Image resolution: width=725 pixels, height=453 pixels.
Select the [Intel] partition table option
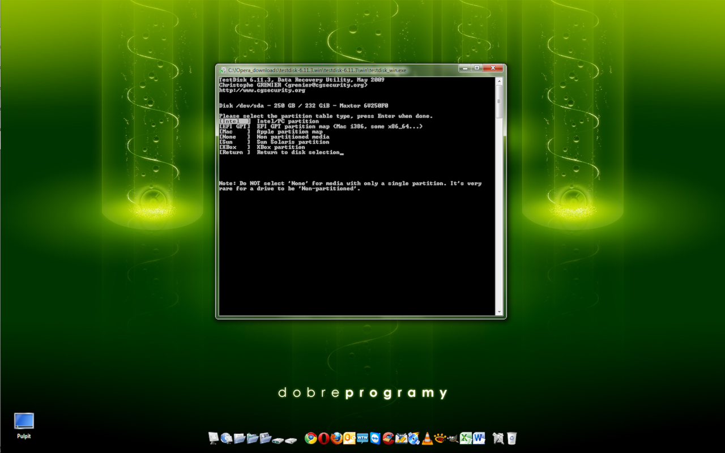pyautogui.click(x=234, y=121)
